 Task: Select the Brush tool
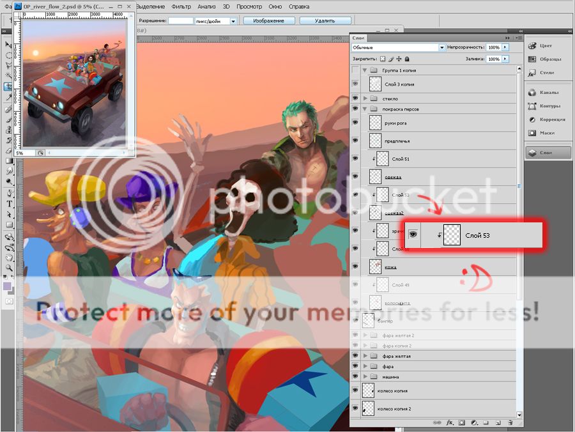click(x=8, y=120)
